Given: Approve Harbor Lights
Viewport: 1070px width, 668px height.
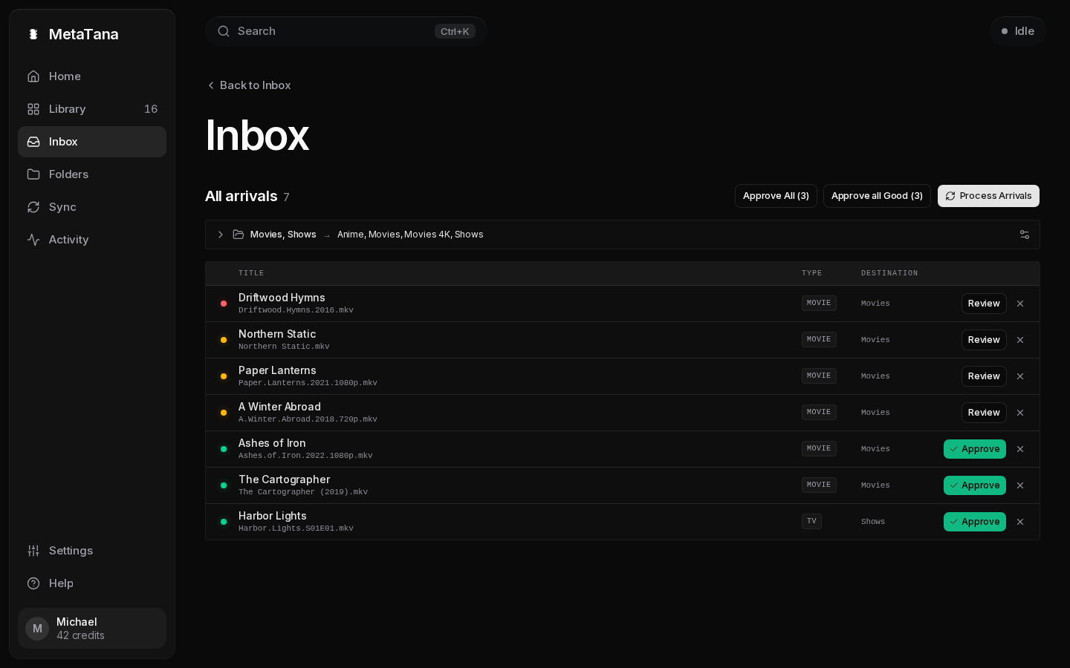Looking at the screenshot, I should 975,522.
